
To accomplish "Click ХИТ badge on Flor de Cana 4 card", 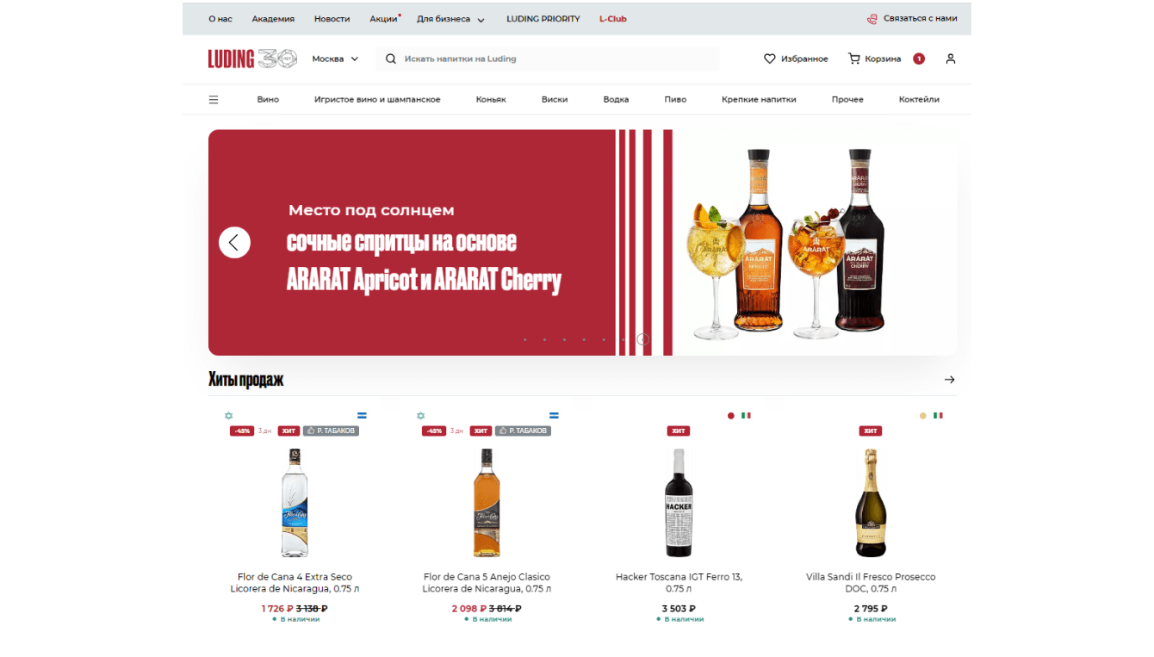I will point(288,431).
